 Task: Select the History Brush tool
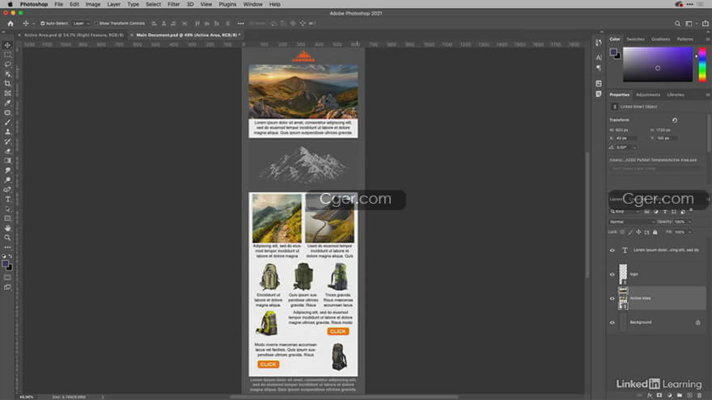[x=8, y=141]
